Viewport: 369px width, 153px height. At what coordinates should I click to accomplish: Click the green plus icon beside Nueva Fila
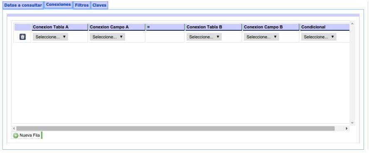pos(16,136)
